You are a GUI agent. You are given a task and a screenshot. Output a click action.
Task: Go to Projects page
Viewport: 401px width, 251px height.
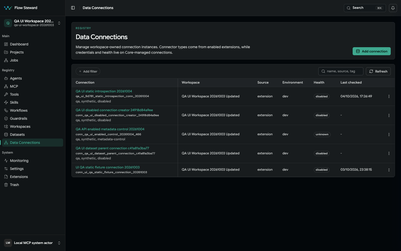(x=33, y=52)
